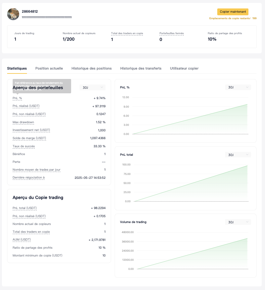Switch to the Position actuelle tab
Viewport: 265px width, 290px height.
[49, 69]
